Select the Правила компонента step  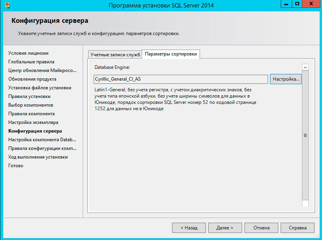(31, 114)
